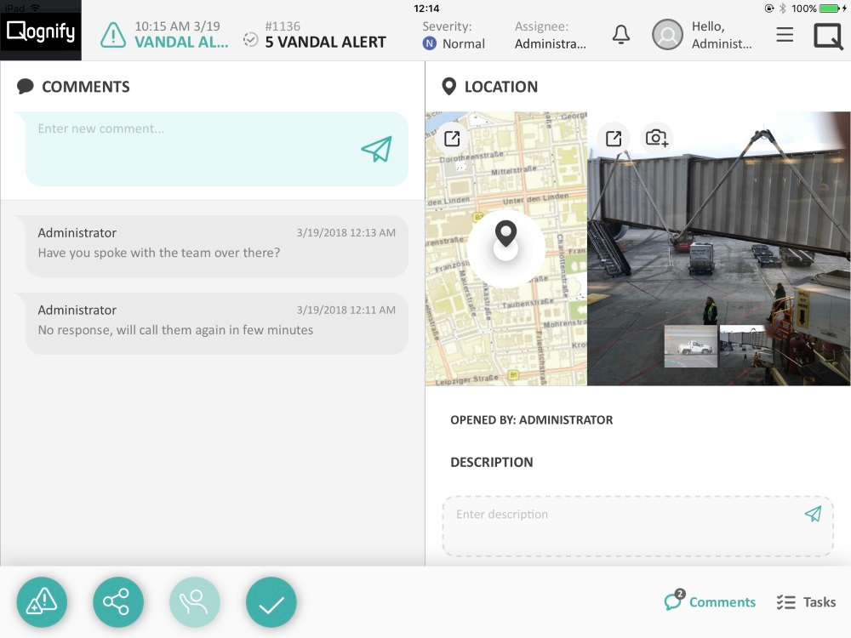Viewport: 851px width, 638px height.
Task: Open the Comments tab with badge 2
Action: [711, 602]
